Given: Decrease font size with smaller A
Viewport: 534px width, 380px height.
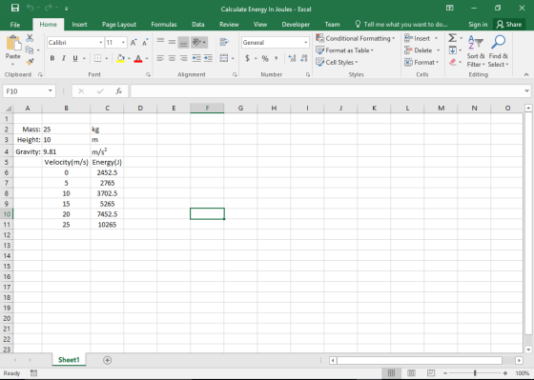Looking at the screenshot, I should click(145, 43).
